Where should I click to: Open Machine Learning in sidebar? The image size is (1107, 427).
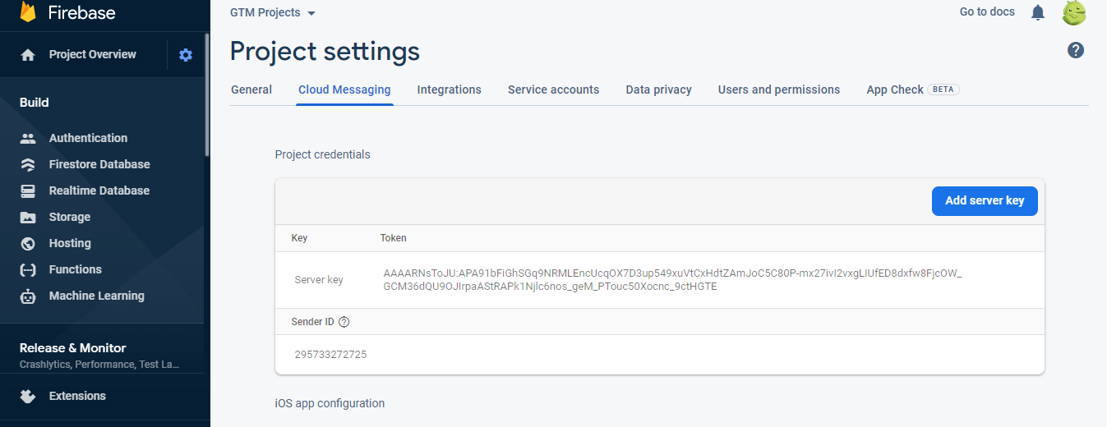pos(97,296)
